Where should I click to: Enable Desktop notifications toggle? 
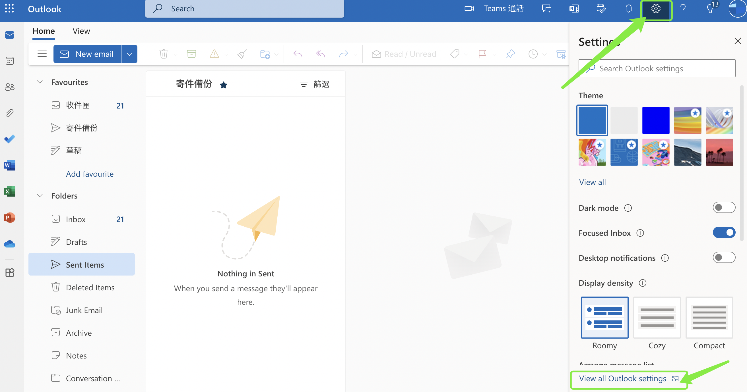point(723,258)
